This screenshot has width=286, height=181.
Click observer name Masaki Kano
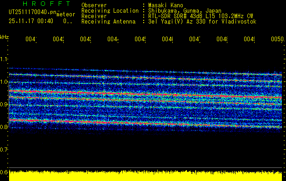[163, 5]
